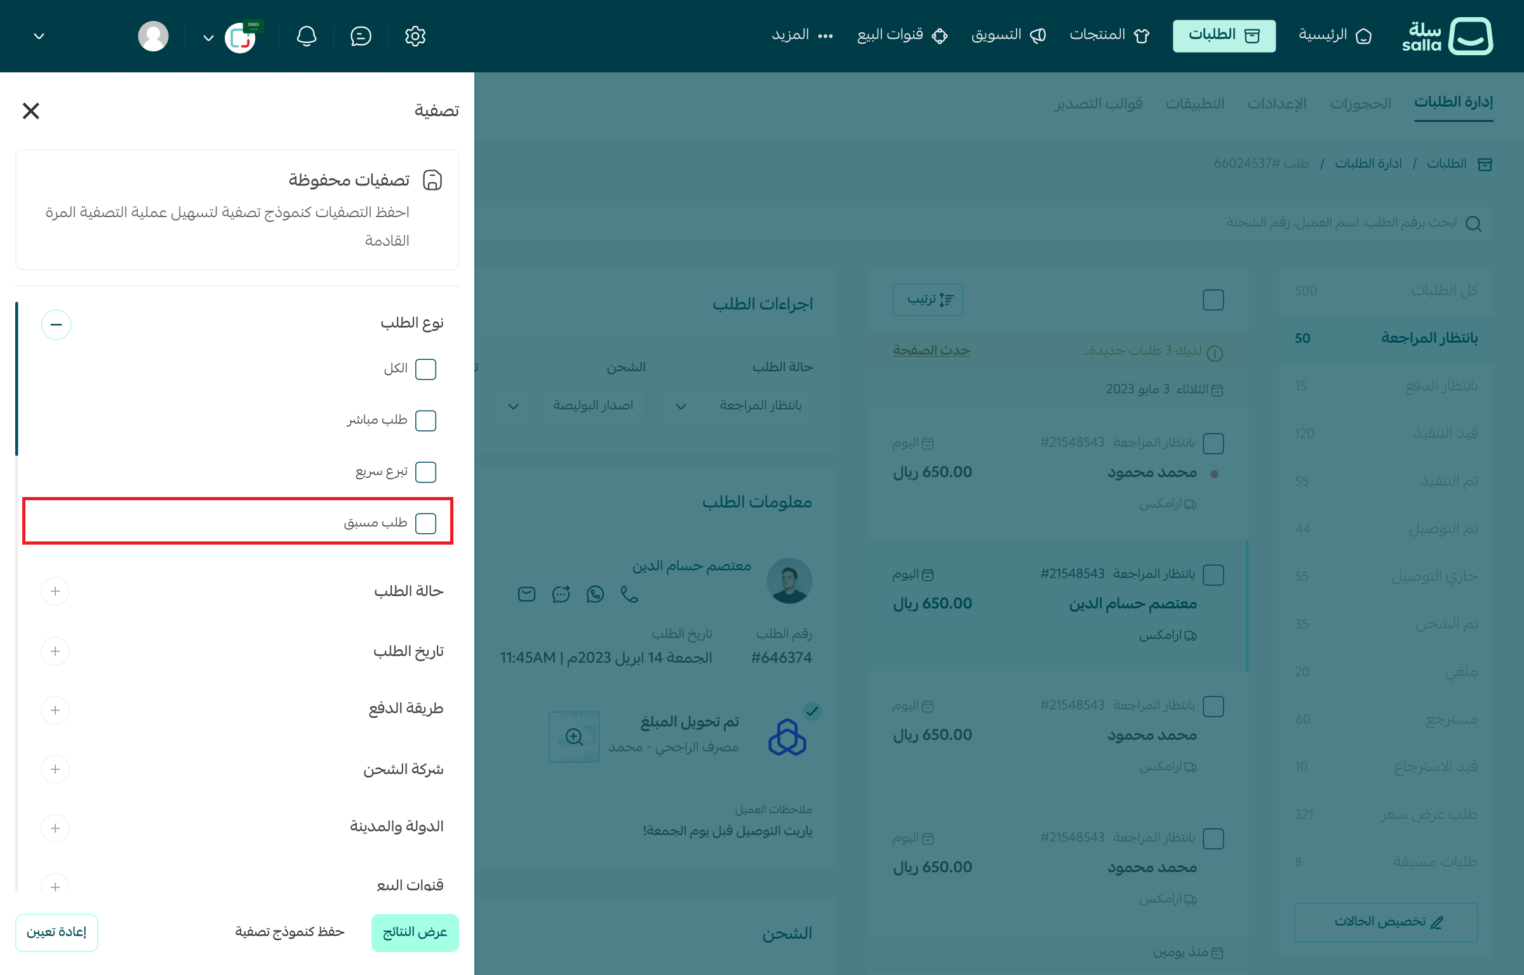The image size is (1524, 975).
Task: Close the filter panel with X
Action: (x=30, y=111)
